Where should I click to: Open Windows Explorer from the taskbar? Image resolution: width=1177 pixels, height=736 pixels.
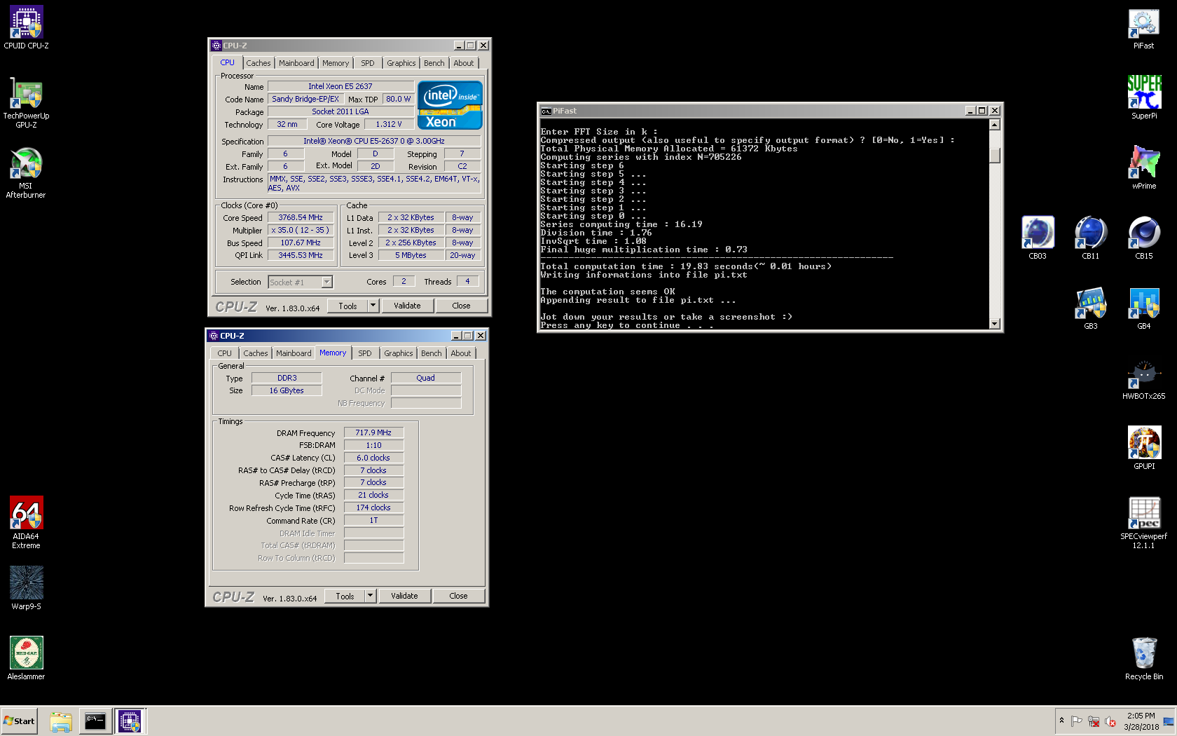(x=61, y=721)
